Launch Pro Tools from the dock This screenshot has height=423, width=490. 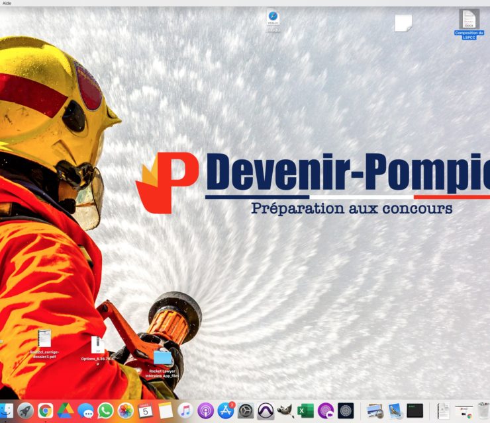coord(266,410)
